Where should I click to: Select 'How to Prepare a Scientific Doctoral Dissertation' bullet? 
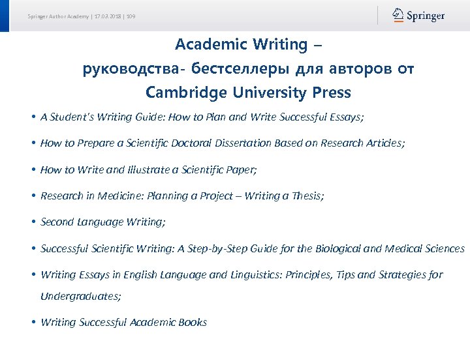coord(223,143)
